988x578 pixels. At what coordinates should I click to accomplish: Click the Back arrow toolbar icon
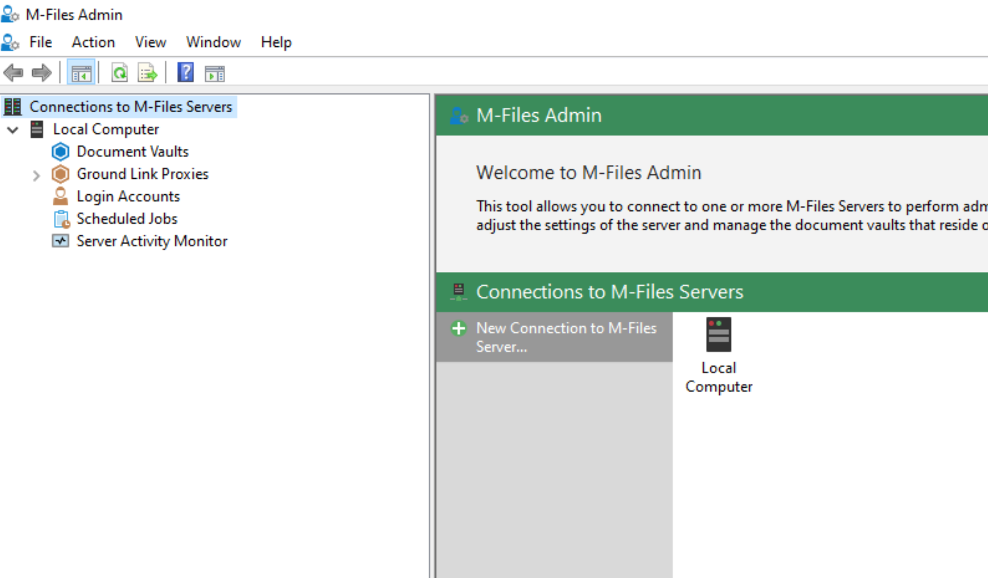(13, 73)
